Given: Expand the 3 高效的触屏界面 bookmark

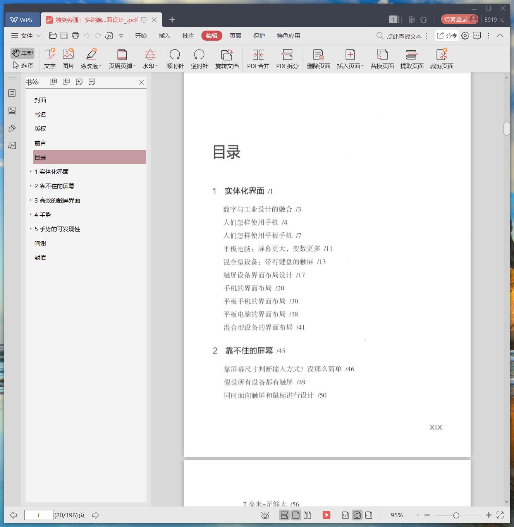Looking at the screenshot, I should (x=31, y=200).
